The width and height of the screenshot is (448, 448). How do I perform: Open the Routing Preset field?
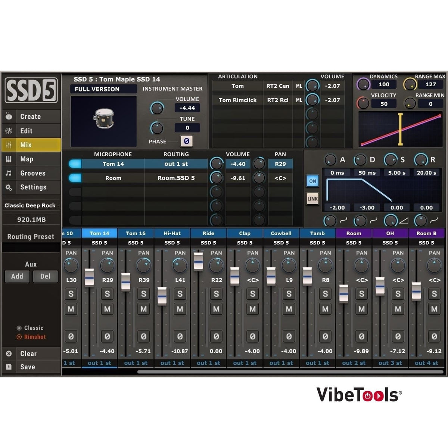[31, 247]
